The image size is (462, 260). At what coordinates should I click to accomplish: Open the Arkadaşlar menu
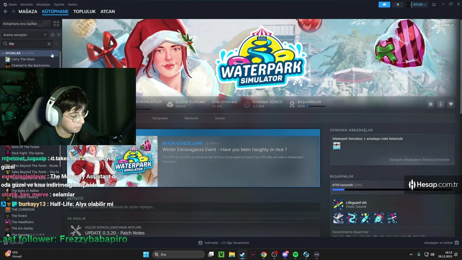pyautogui.click(x=43, y=4)
